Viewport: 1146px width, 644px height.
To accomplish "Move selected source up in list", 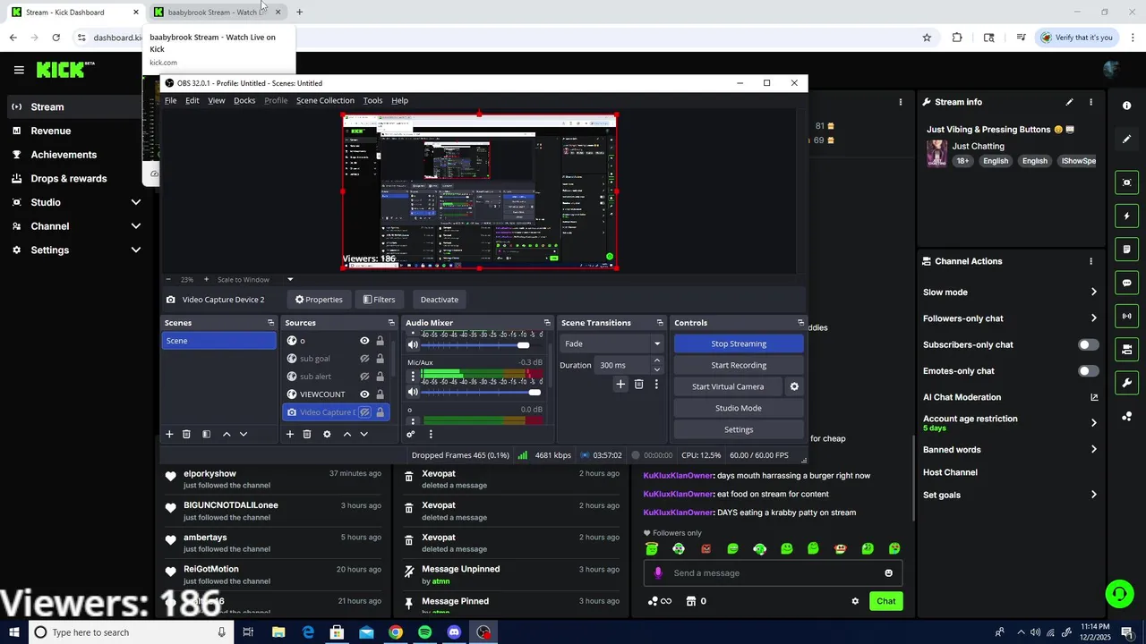I will tap(347, 434).
